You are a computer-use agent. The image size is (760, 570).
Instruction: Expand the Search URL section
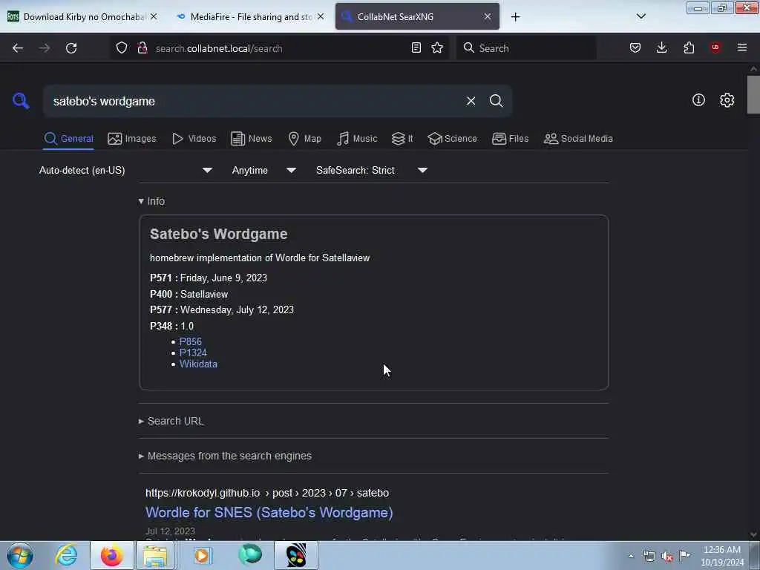(x=171, y=421)
